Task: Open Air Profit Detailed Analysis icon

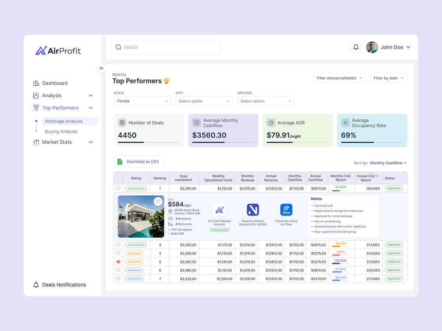Action: [x=220, y=210]
